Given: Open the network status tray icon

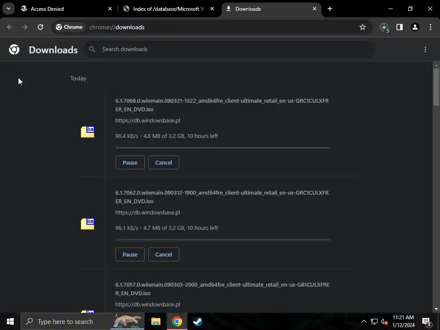Looking at the screenshot, I should (x=374, y=321).
